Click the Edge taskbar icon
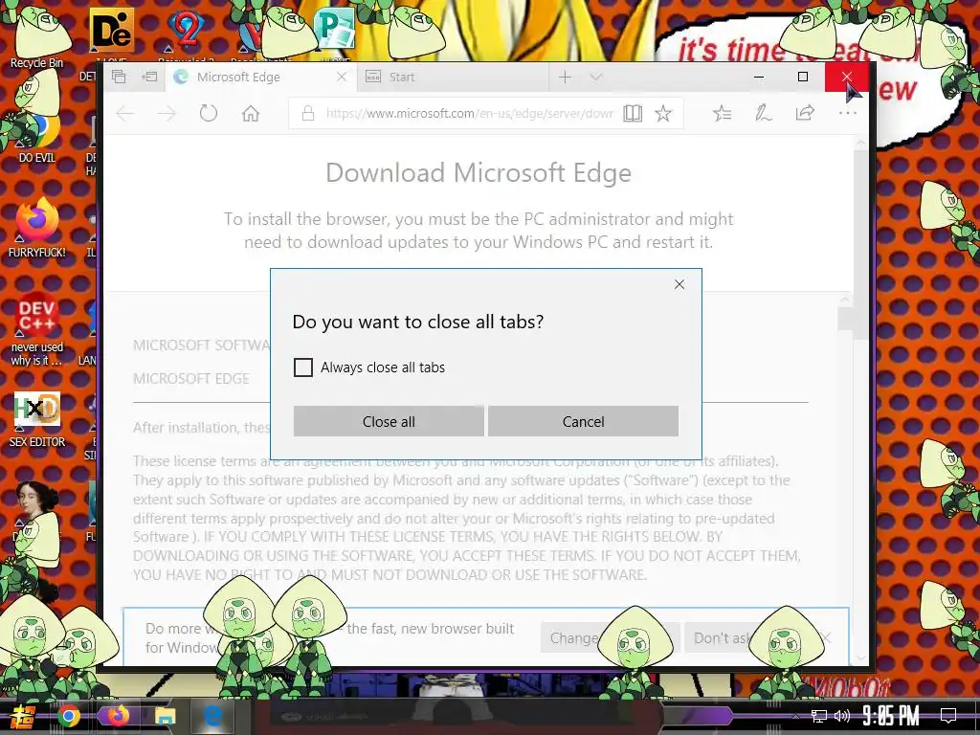 (212, 716)
